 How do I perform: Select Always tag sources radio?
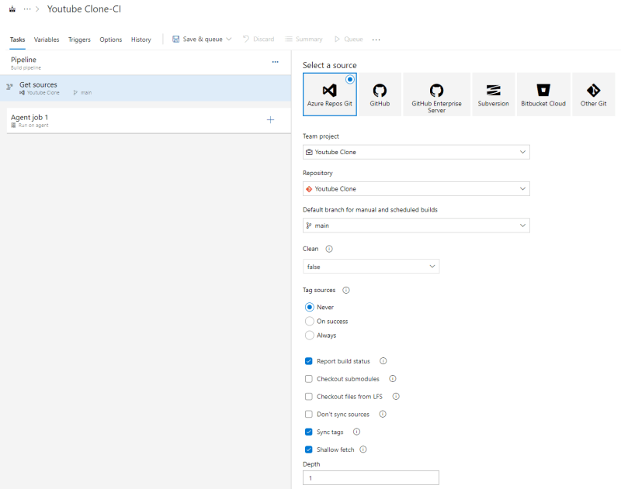click(309, 336)
